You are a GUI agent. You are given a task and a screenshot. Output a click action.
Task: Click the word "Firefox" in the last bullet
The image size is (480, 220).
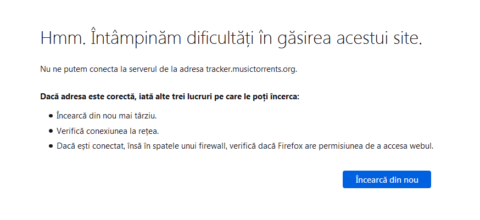(290, 146)
